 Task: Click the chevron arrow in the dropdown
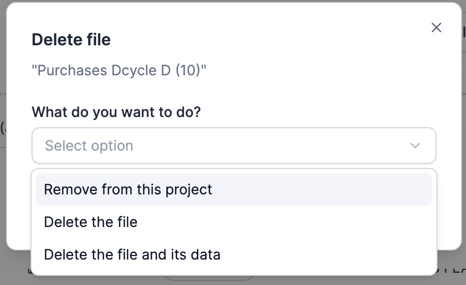(x=415, y=146)
